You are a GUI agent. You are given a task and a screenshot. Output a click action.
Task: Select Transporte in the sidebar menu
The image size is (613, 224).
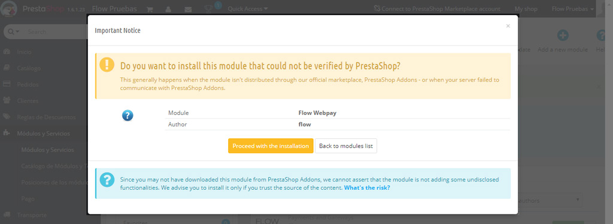[x=32, y=215]
